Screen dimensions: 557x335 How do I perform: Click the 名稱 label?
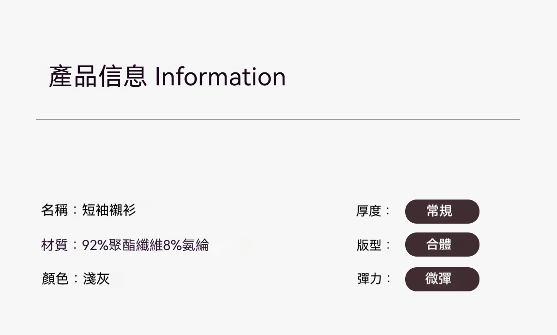tap(54, 210)
